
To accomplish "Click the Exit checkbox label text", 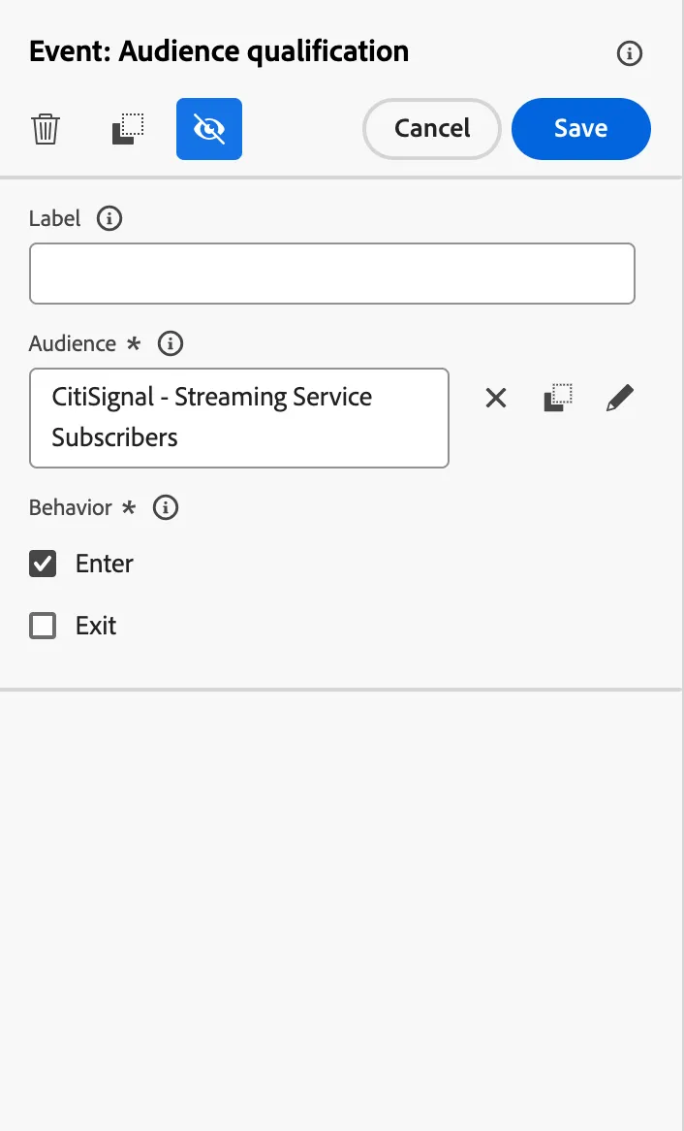I will pyautogui.click(x=96, y=626).
